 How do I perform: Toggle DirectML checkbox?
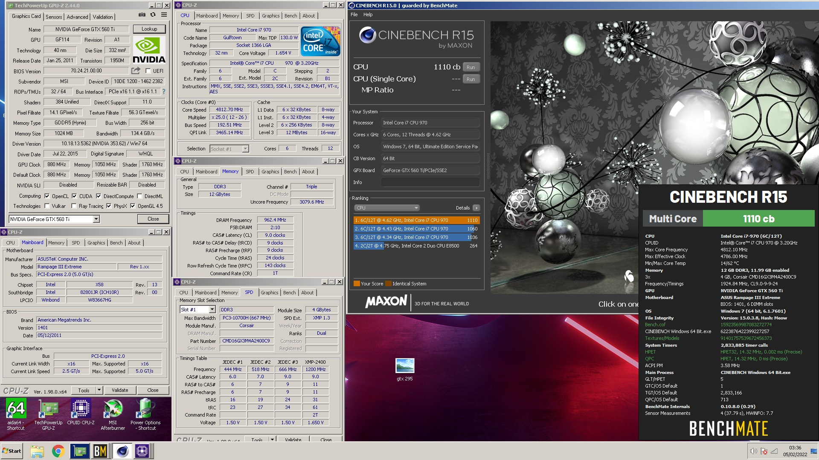[139, 196]
